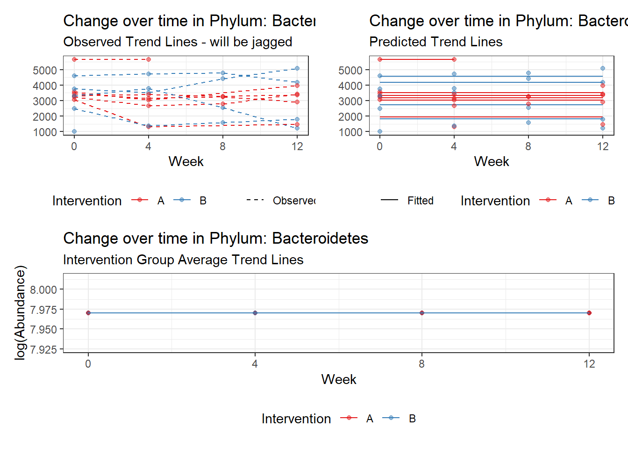Click the "Intervention Group Average Trend Lines" subtitle
This screenshot has height=449, width=628.
point(183,260)
